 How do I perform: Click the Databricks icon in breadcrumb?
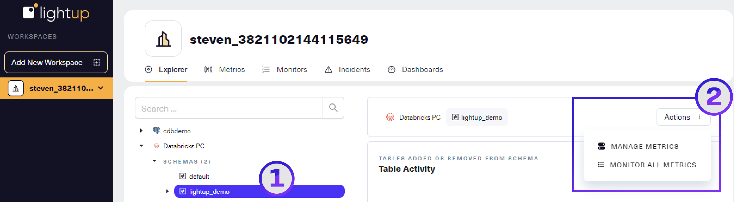point(390,117)
